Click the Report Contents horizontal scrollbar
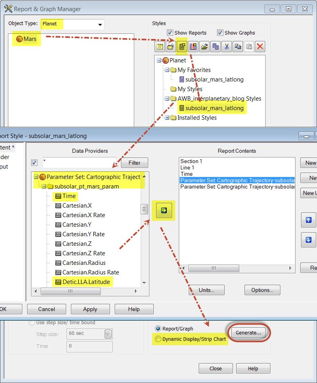This screenshot has height=383, width=317. [x=214, y=268]
